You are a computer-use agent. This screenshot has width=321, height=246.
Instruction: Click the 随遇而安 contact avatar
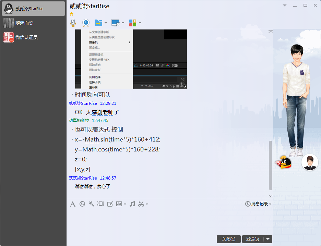tap(9, 23)
